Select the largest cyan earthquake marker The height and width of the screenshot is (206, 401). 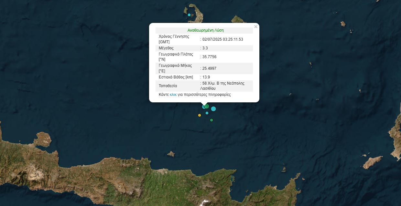(213, 109)
